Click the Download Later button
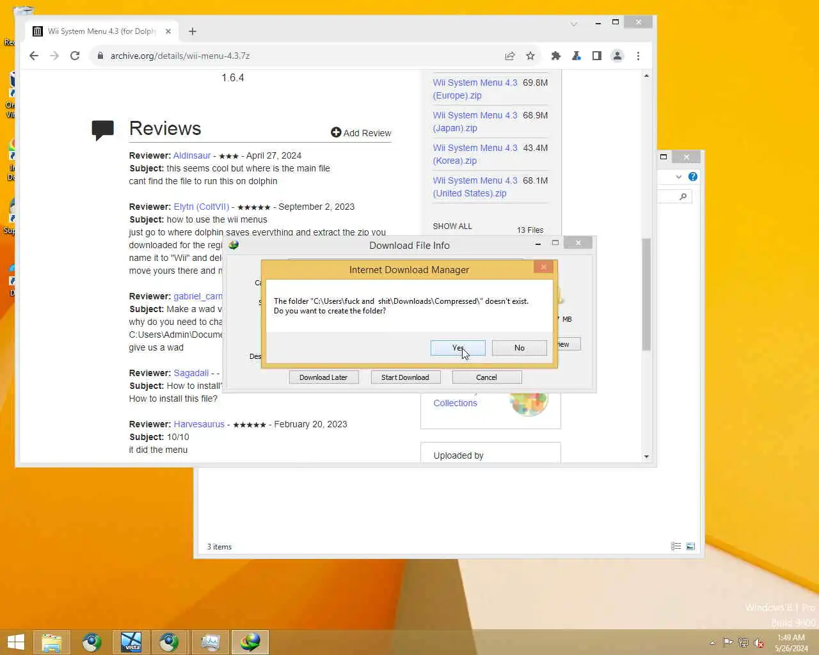Screen dimensions: 819x655 point(323,377)
